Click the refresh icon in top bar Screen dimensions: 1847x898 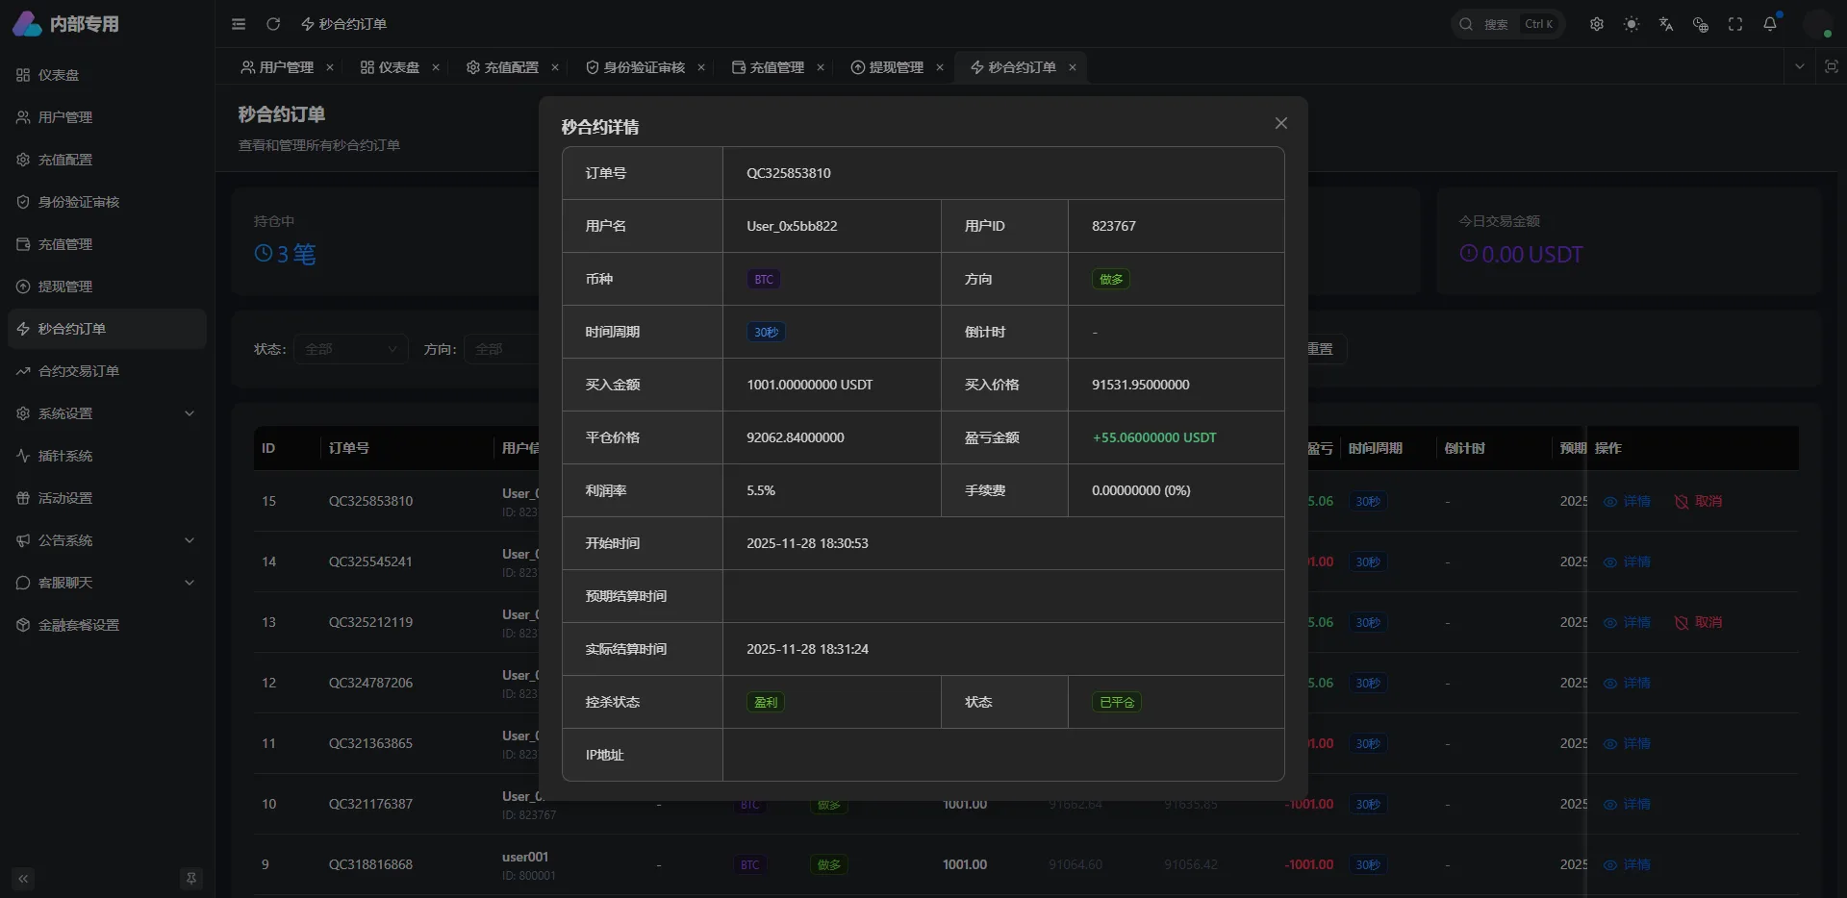pyautogui.click(x=273, y=24)
